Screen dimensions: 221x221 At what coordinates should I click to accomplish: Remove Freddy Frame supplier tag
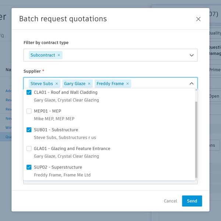127,84
